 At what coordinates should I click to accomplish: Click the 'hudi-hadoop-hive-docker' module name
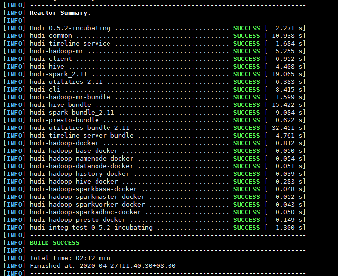point(74,182)
